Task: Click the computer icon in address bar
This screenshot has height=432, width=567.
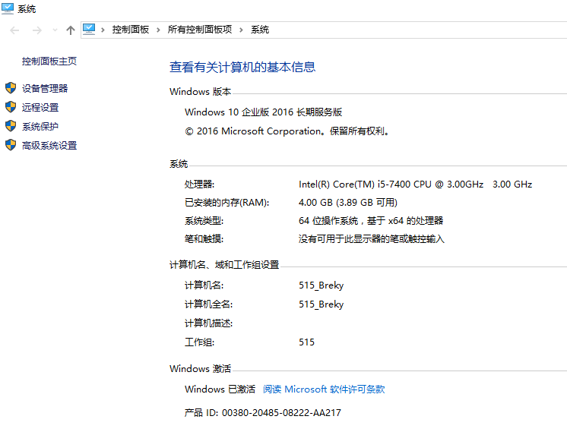Action: point(89,30)
